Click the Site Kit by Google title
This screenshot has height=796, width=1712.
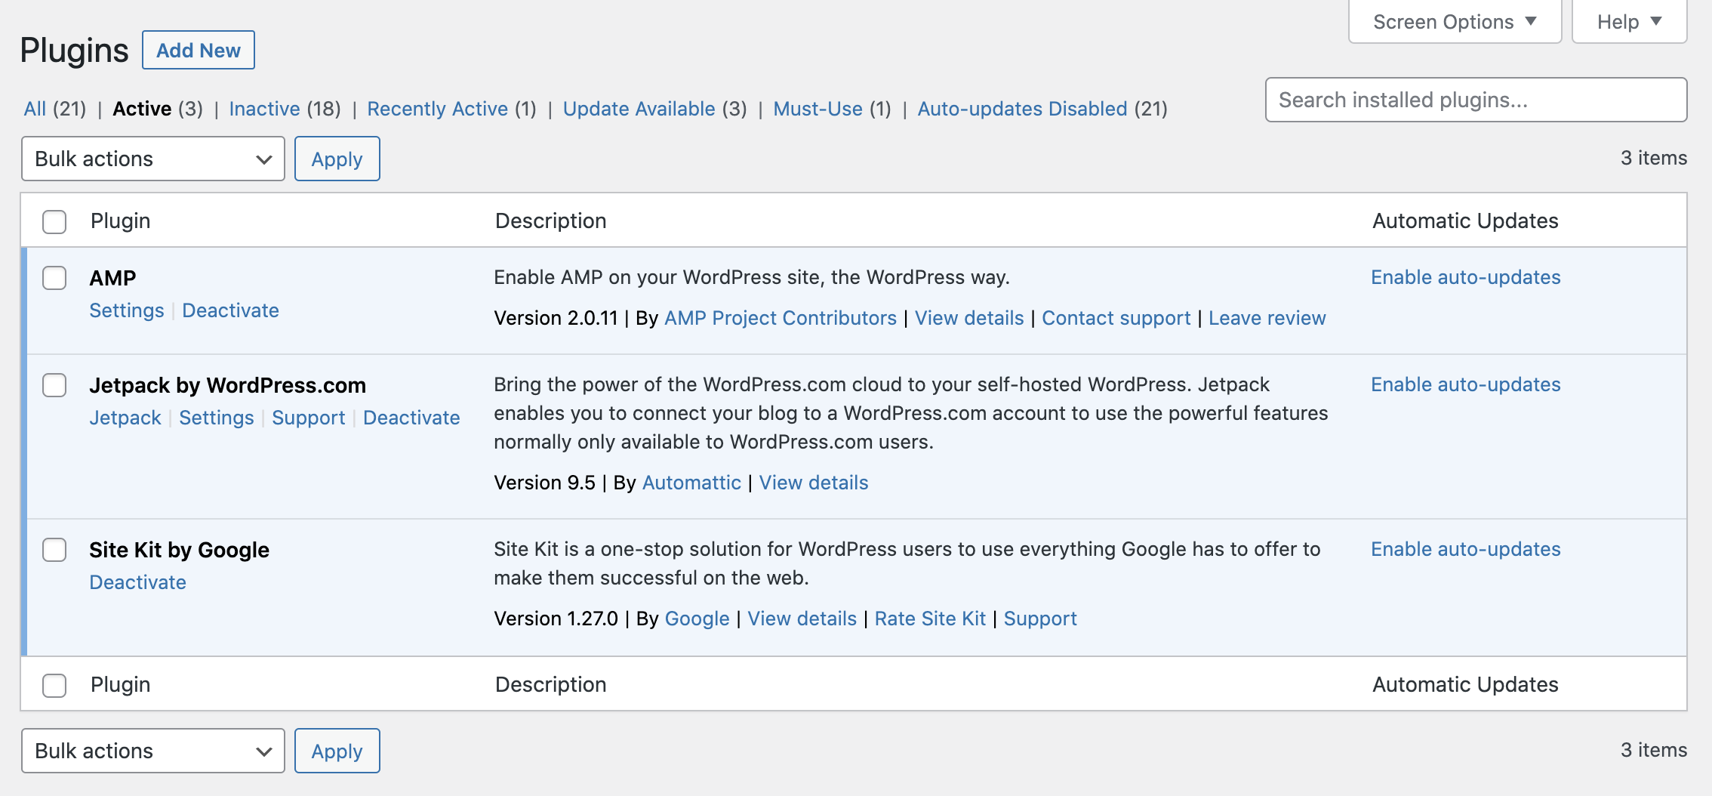[x=179, y=550]
